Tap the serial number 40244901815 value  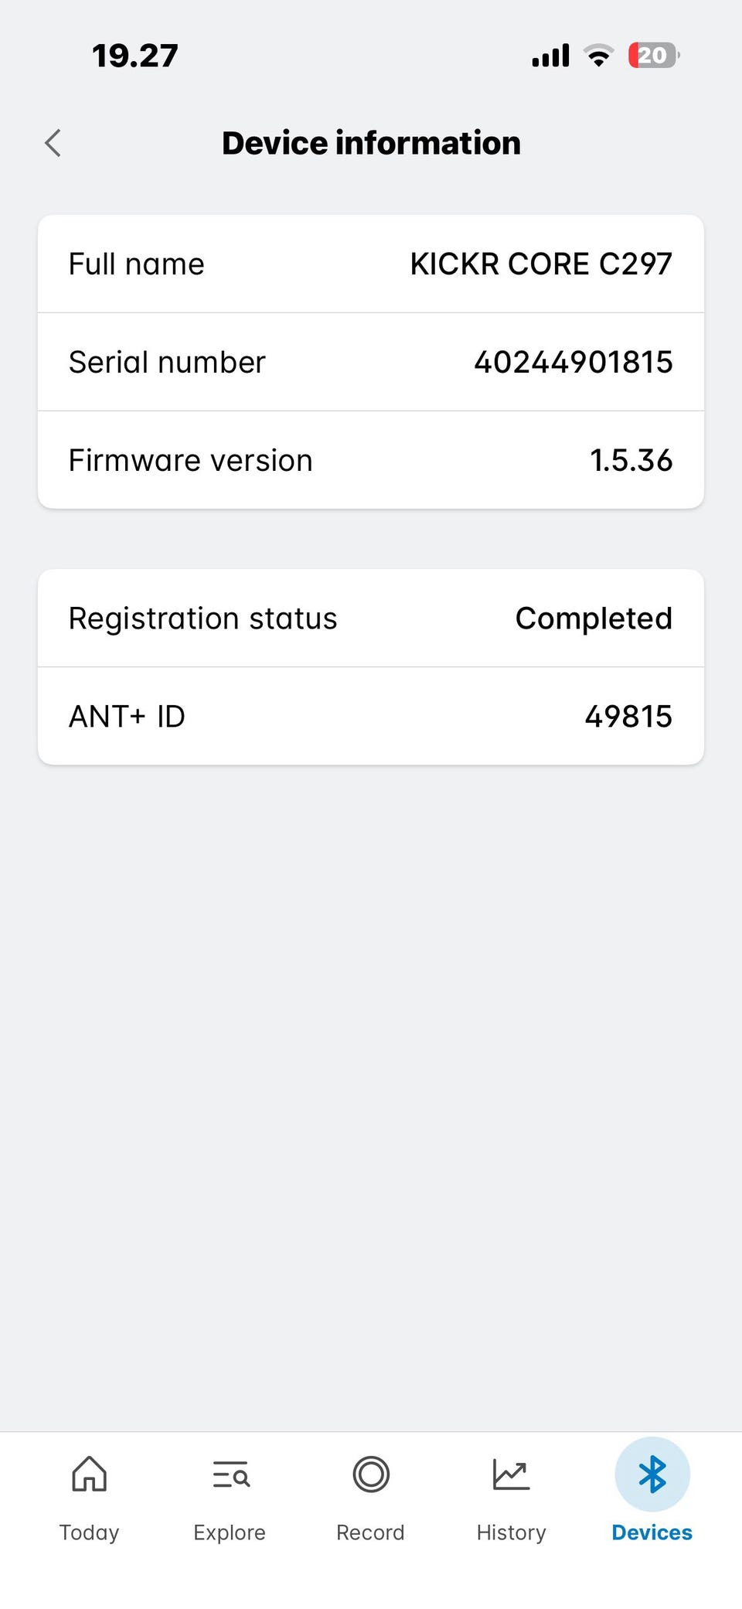[574, 362]
